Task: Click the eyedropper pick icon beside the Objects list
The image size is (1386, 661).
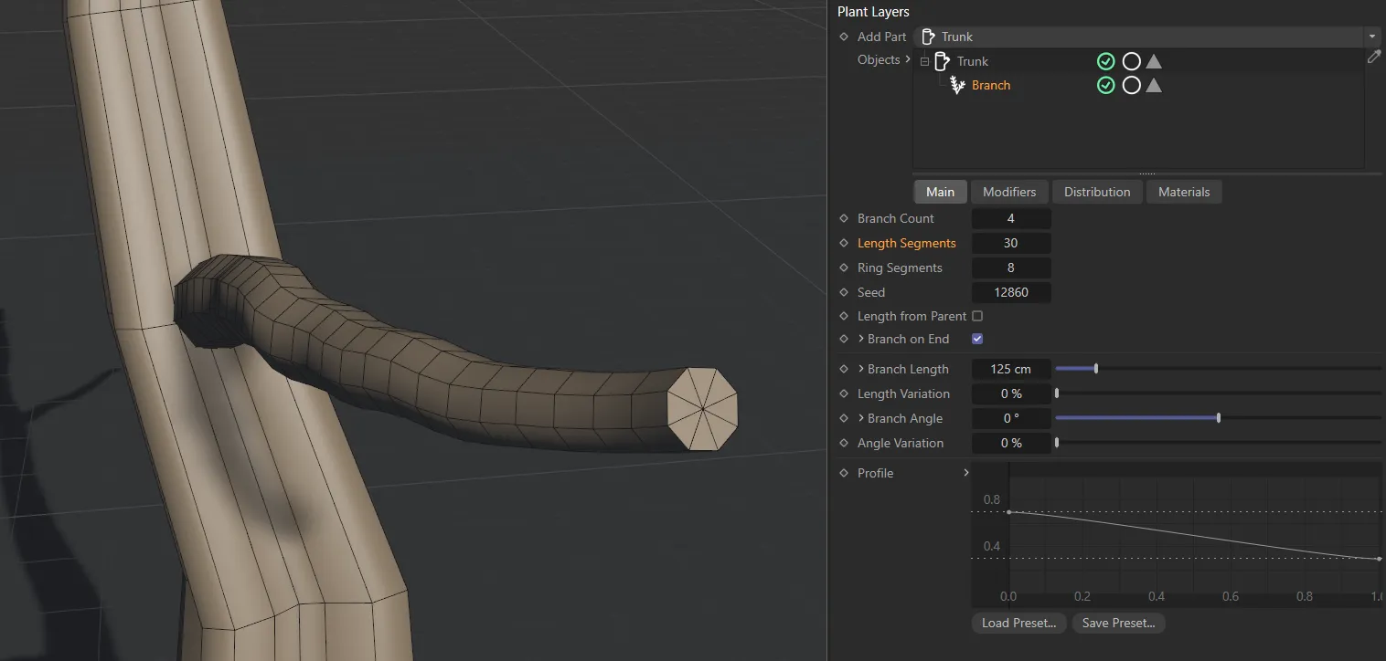Action: [x=1373, y=57]
